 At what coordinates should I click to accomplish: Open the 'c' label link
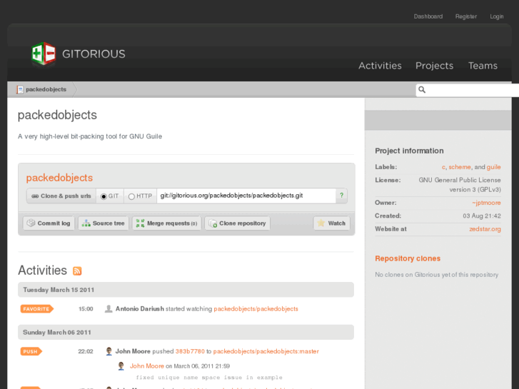(443, 167)
